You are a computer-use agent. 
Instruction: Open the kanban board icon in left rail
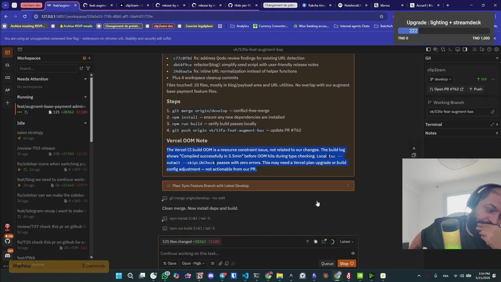click(7, 52)
